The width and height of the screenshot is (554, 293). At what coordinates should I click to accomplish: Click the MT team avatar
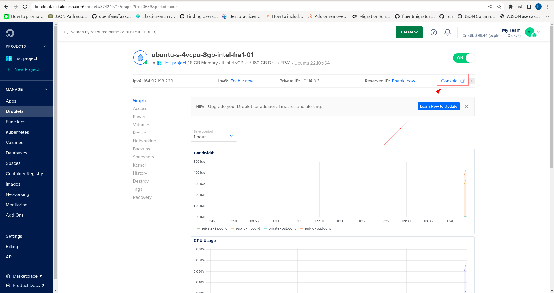[530, 32]
